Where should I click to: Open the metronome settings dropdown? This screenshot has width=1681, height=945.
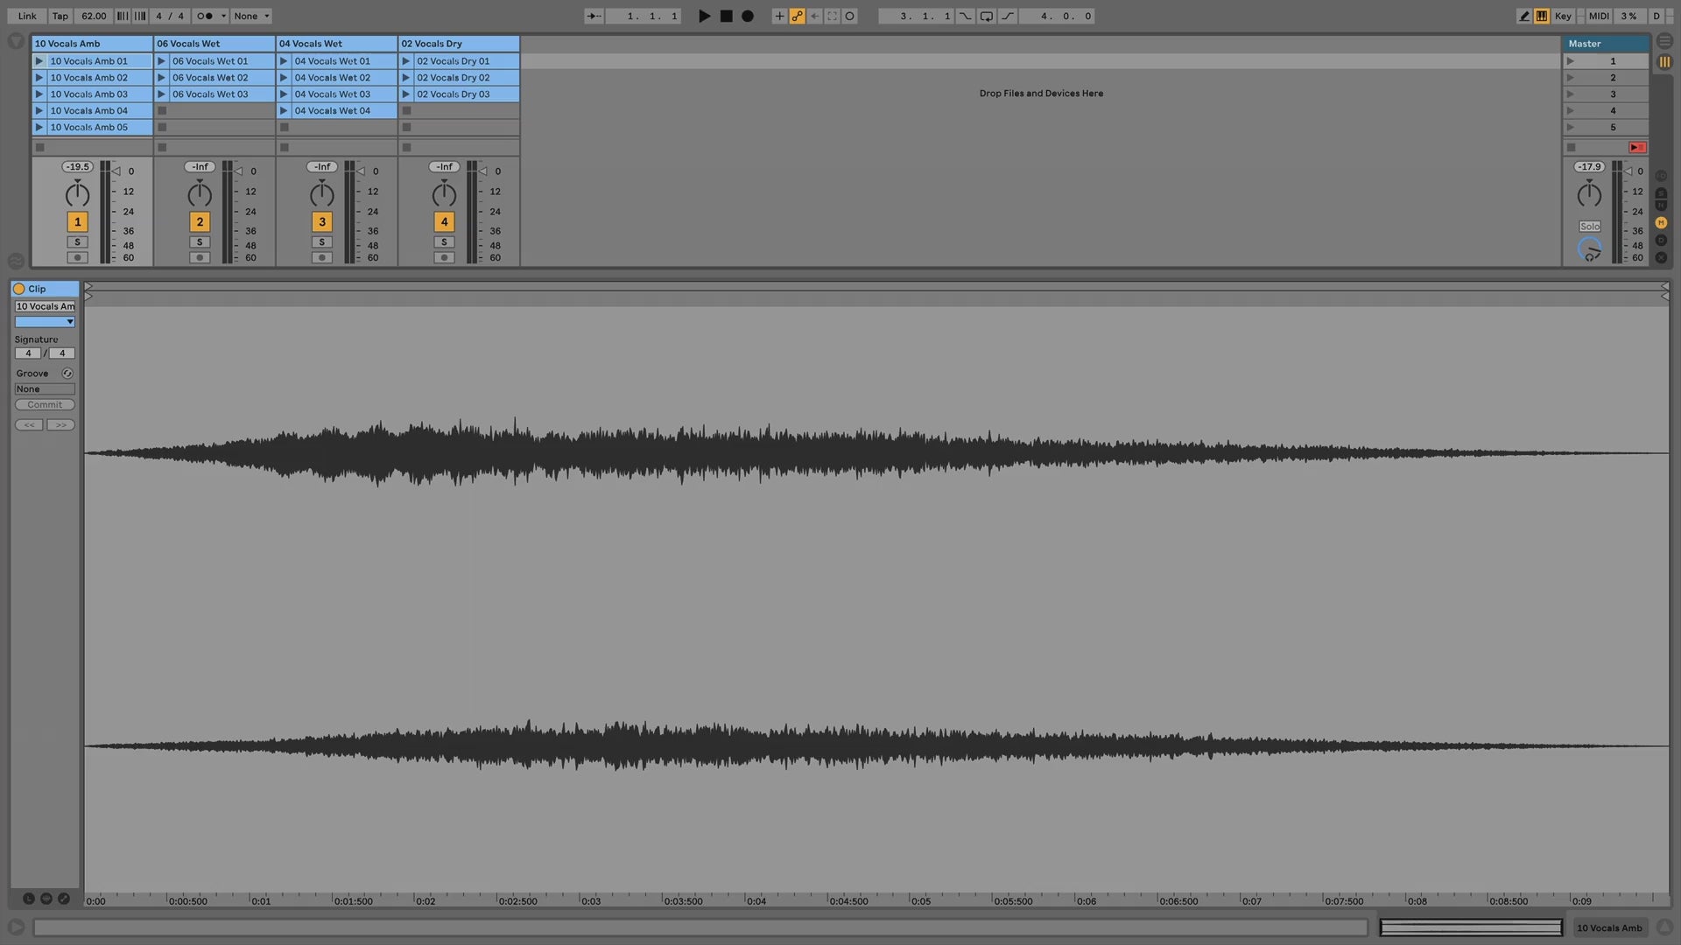[223, 16]
